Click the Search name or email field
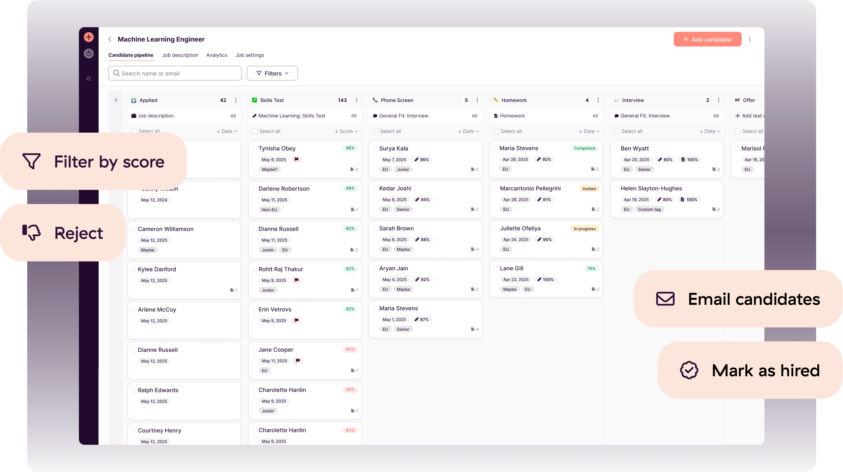The height and width of the screenshot is (472, 843). click(175, 73)
